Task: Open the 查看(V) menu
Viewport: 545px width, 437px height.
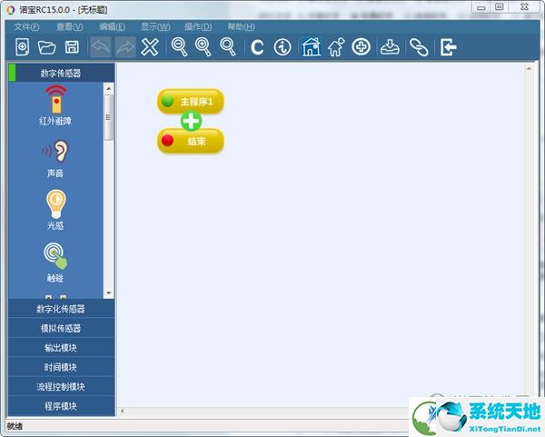Action: [x=70, y=26]
